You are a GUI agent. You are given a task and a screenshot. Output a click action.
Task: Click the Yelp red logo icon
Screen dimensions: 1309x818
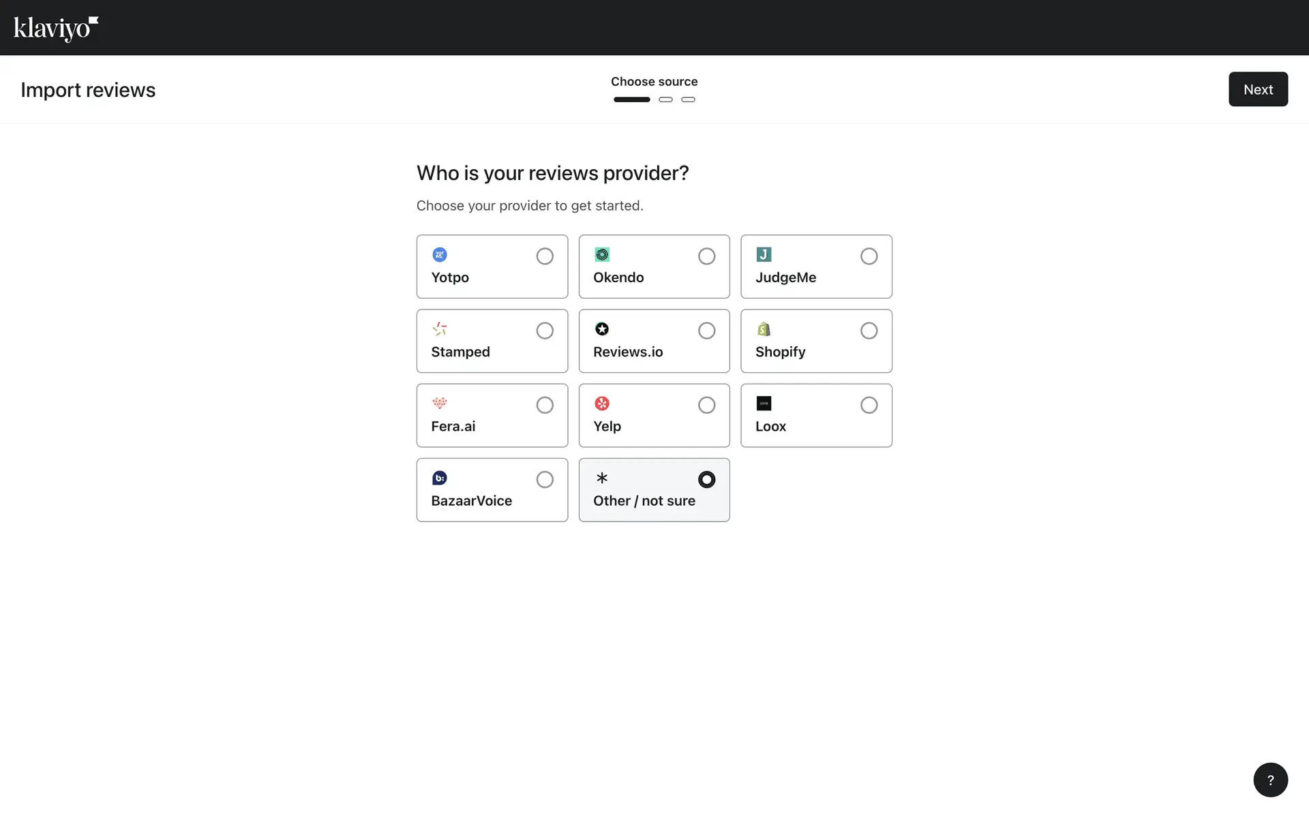coord(602,404)
